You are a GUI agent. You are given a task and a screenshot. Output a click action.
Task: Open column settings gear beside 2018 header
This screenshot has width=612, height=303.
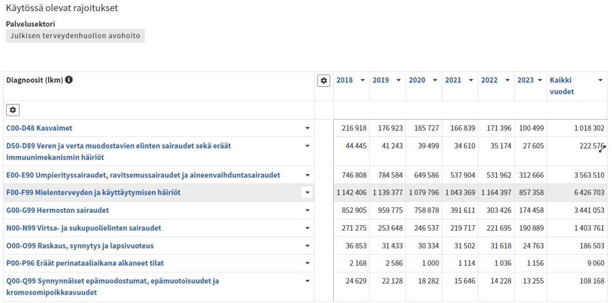(x=324, y=81)
